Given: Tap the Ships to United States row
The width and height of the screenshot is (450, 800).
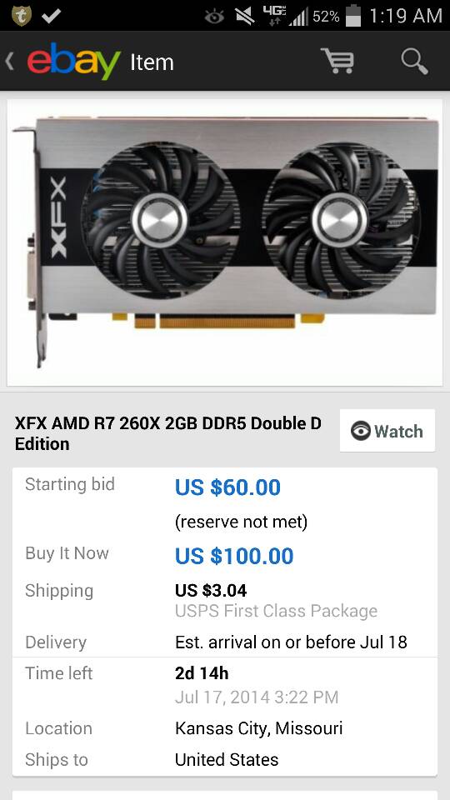Looking at the screenshot, I should click(224, 759).
